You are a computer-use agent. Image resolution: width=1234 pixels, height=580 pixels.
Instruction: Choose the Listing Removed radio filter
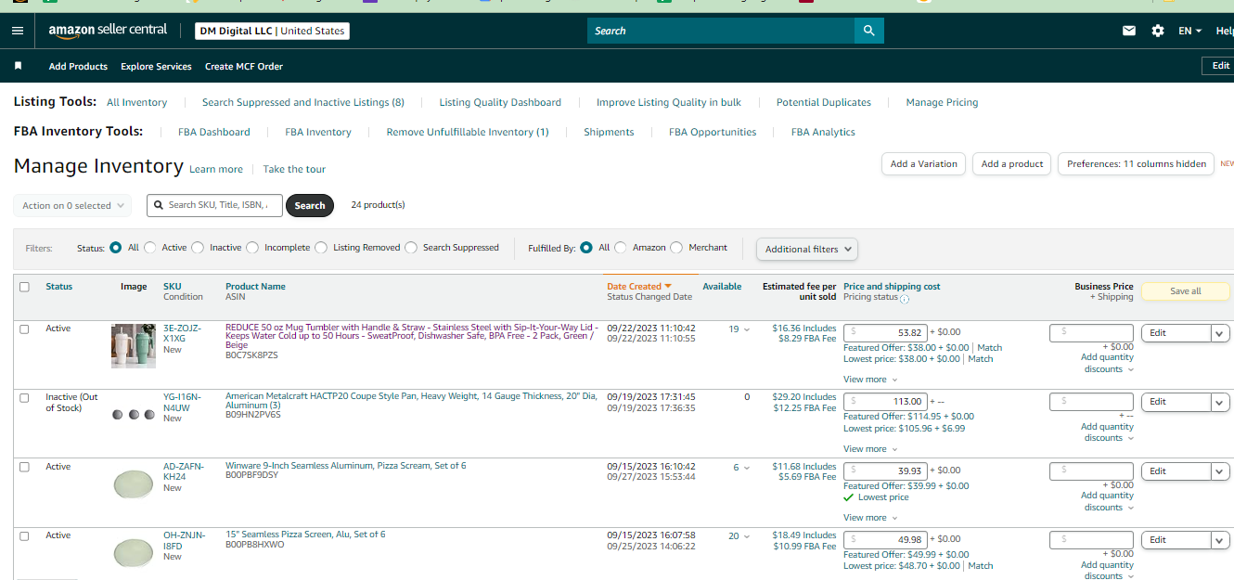coord(321,248)
